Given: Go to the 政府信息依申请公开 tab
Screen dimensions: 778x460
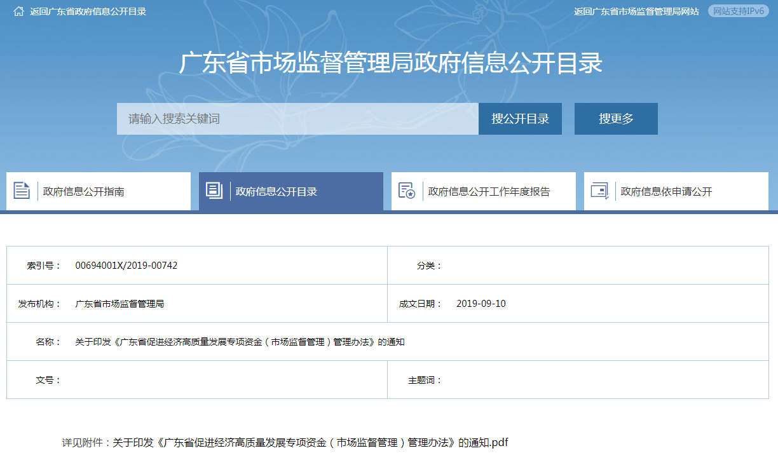Looking at the screenshot, I should 666,191.
